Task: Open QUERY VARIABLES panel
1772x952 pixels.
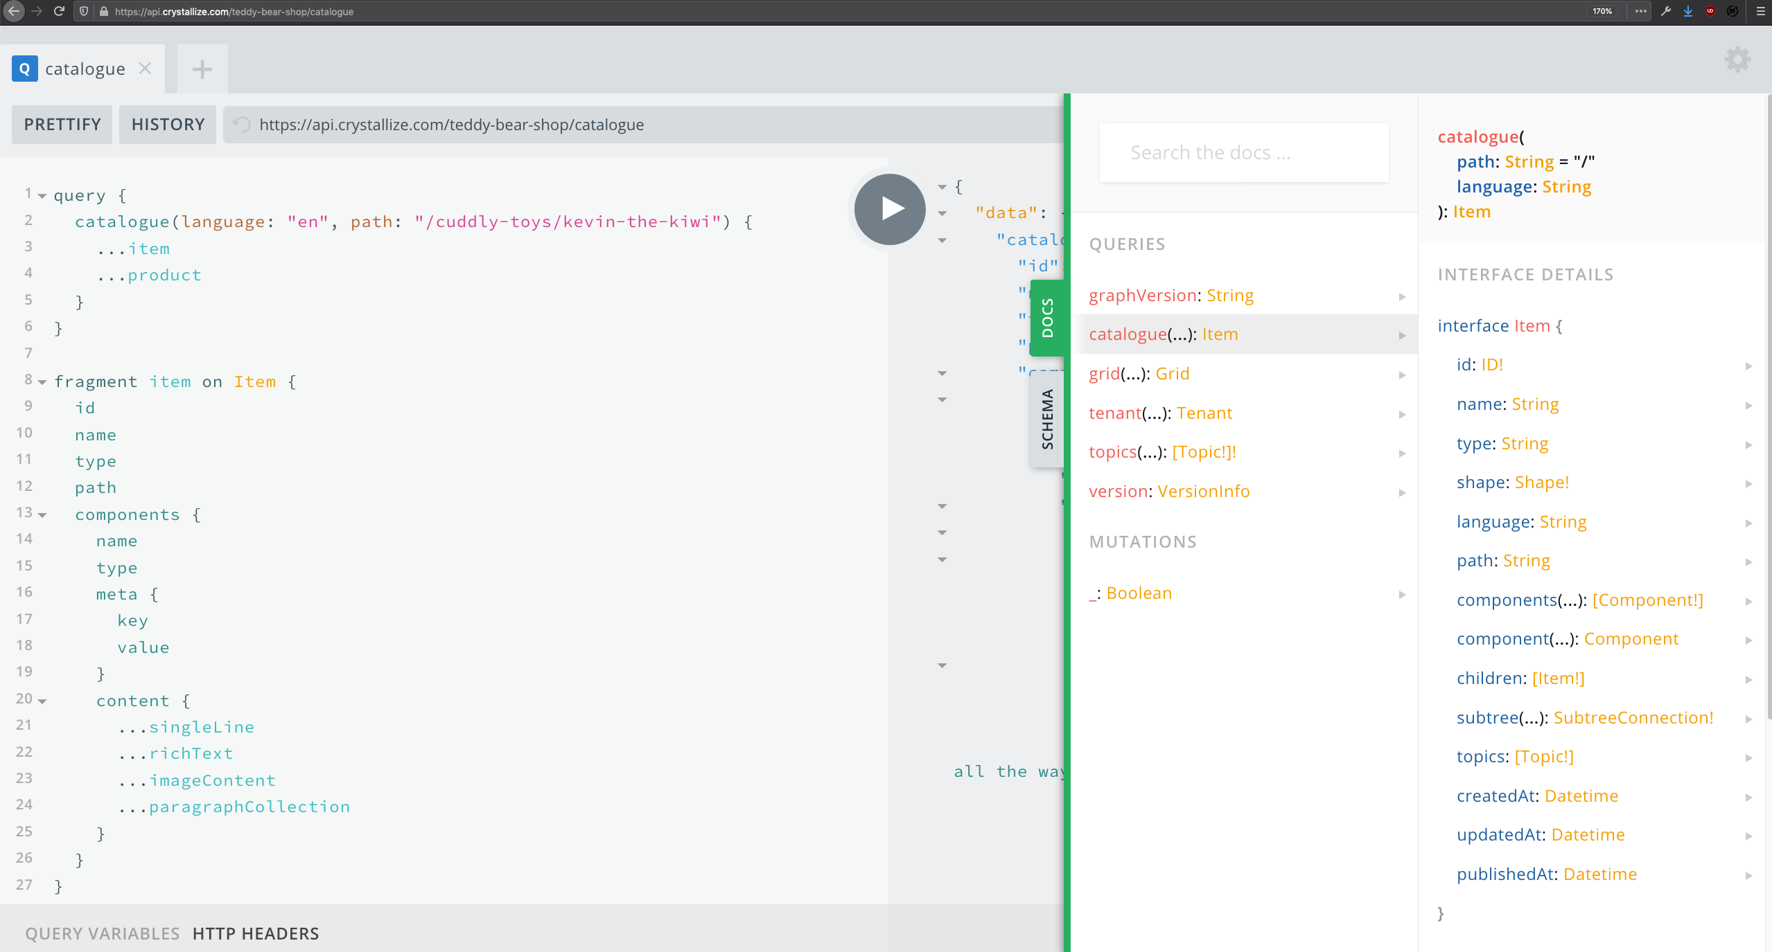Action: pos(103,933)
